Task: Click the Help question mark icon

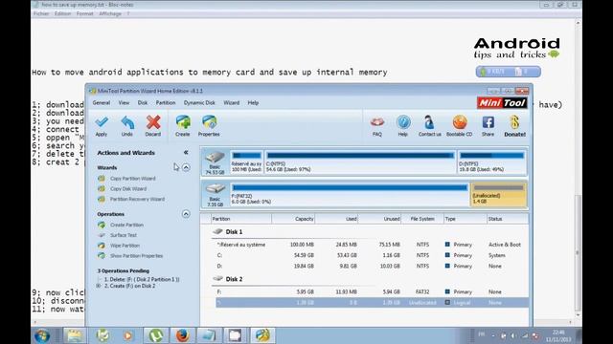Action: (403, 126)
